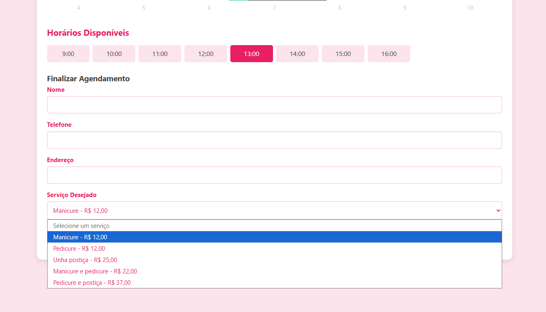The width and height of the screenshot is (546, 312).
Task: Select 'Manicure - R$ 12,00' from the list
Action: pyautogui.click(x=80, y=237)
